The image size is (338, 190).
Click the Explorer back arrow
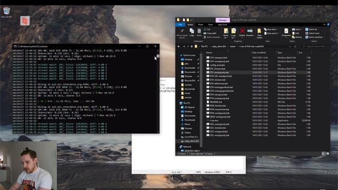179,46
